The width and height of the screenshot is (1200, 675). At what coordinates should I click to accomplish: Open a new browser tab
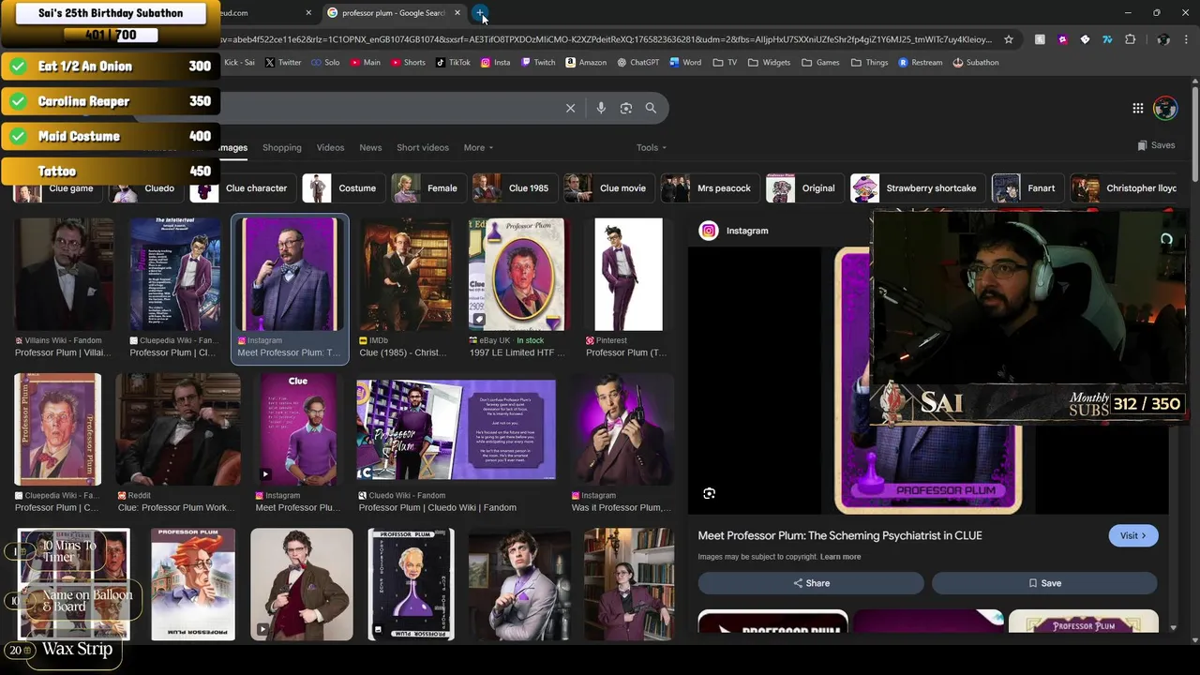click(x=480, y=13)
